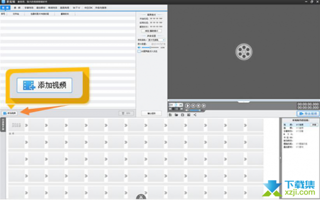
Task: Click the round X button at the bottom center
Action: (x=141, y=197)
